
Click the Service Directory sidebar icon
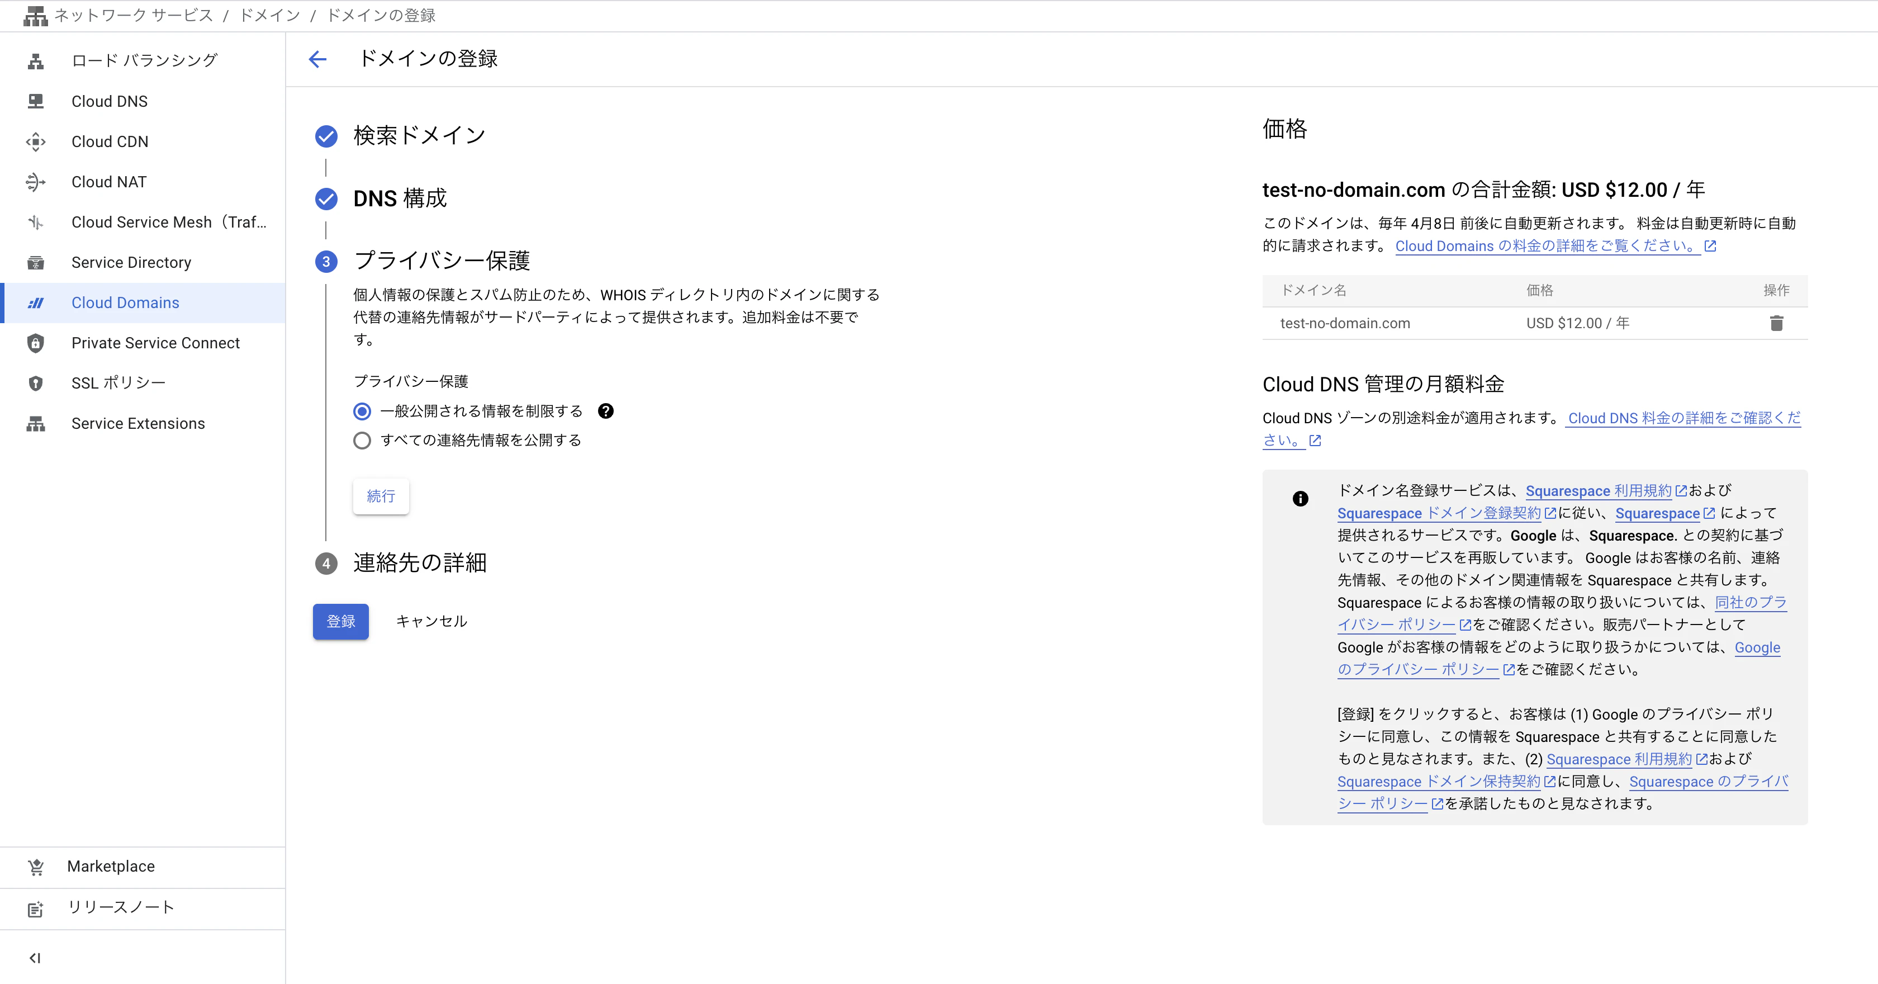pyautogui.click(x=36, y=263)
